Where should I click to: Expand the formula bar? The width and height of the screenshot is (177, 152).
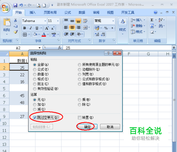click(x=174, y=48)
